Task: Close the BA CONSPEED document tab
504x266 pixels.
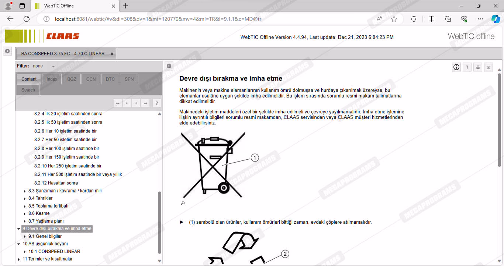Action: point(112,54)
